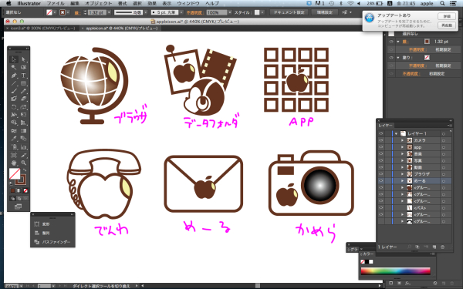Swap fill and stroke arrow icon
The height and width of the screenshot is (289, 463).
pos(25,170)
